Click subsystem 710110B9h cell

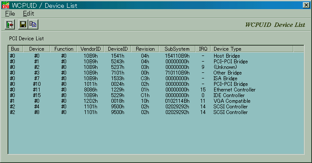coord(177,73)
